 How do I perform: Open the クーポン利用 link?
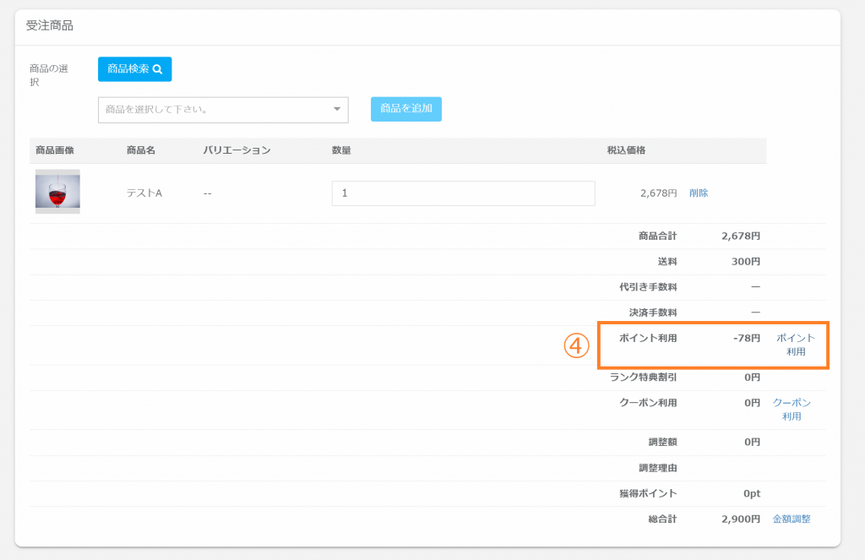[x=792, y=410]
